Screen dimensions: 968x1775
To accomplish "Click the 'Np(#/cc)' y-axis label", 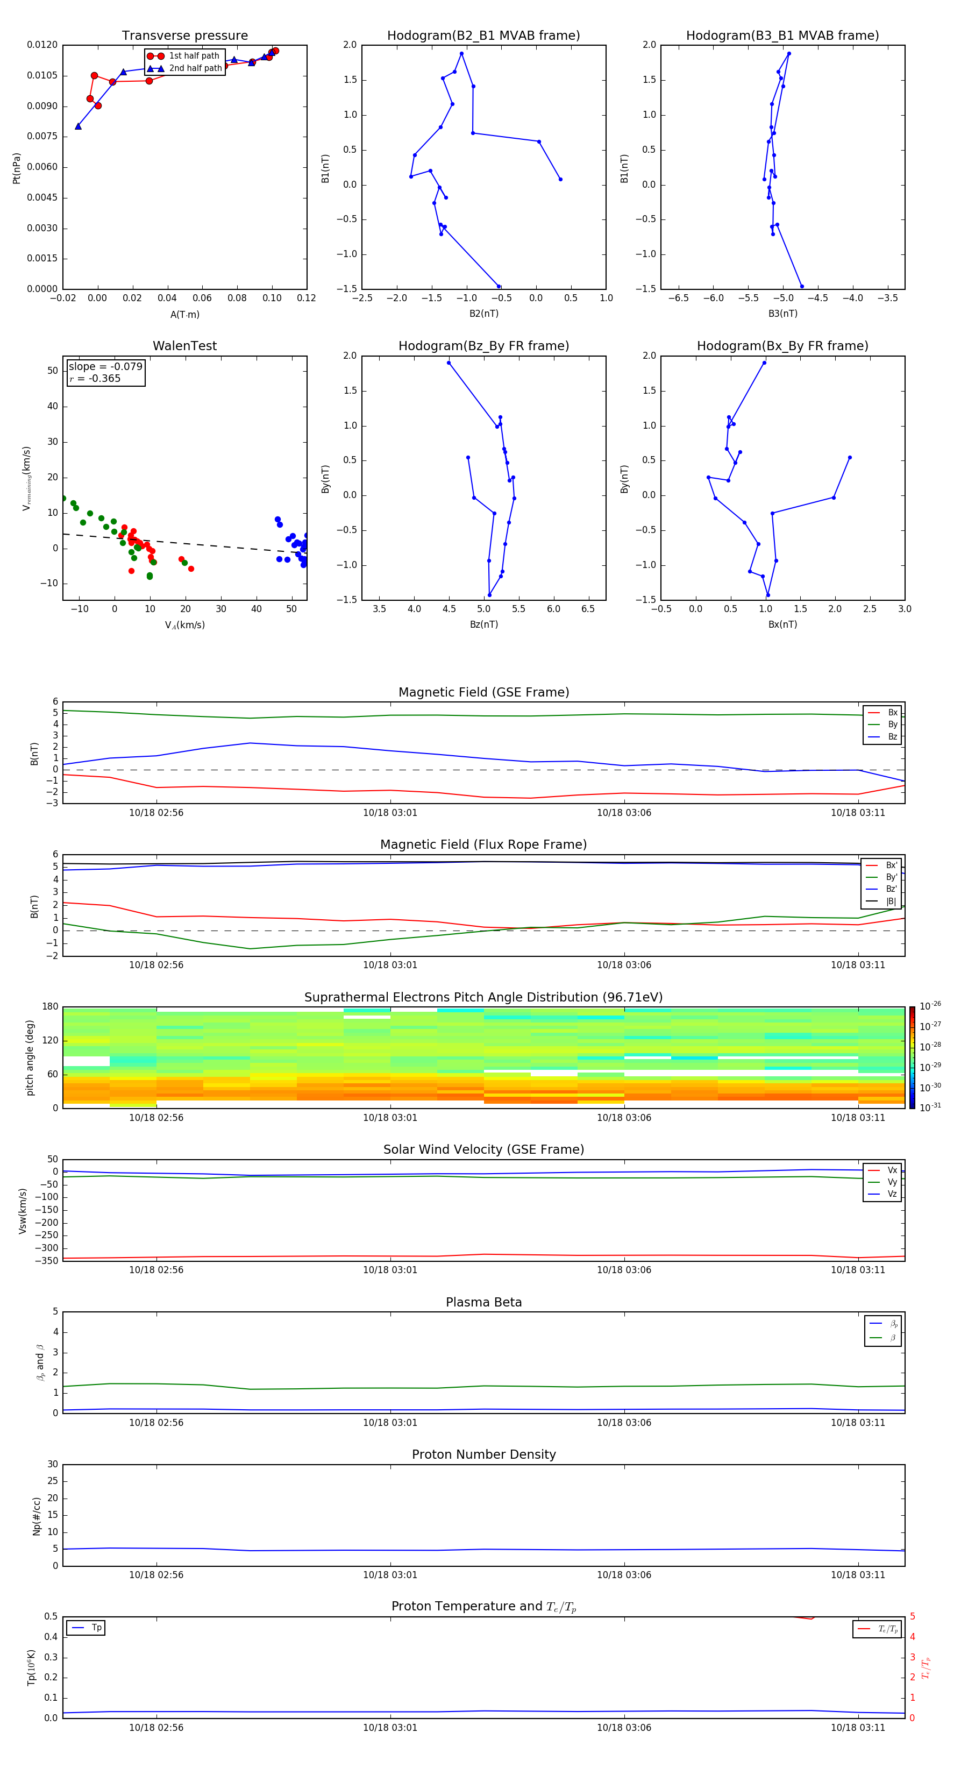I will [37, 1516].
